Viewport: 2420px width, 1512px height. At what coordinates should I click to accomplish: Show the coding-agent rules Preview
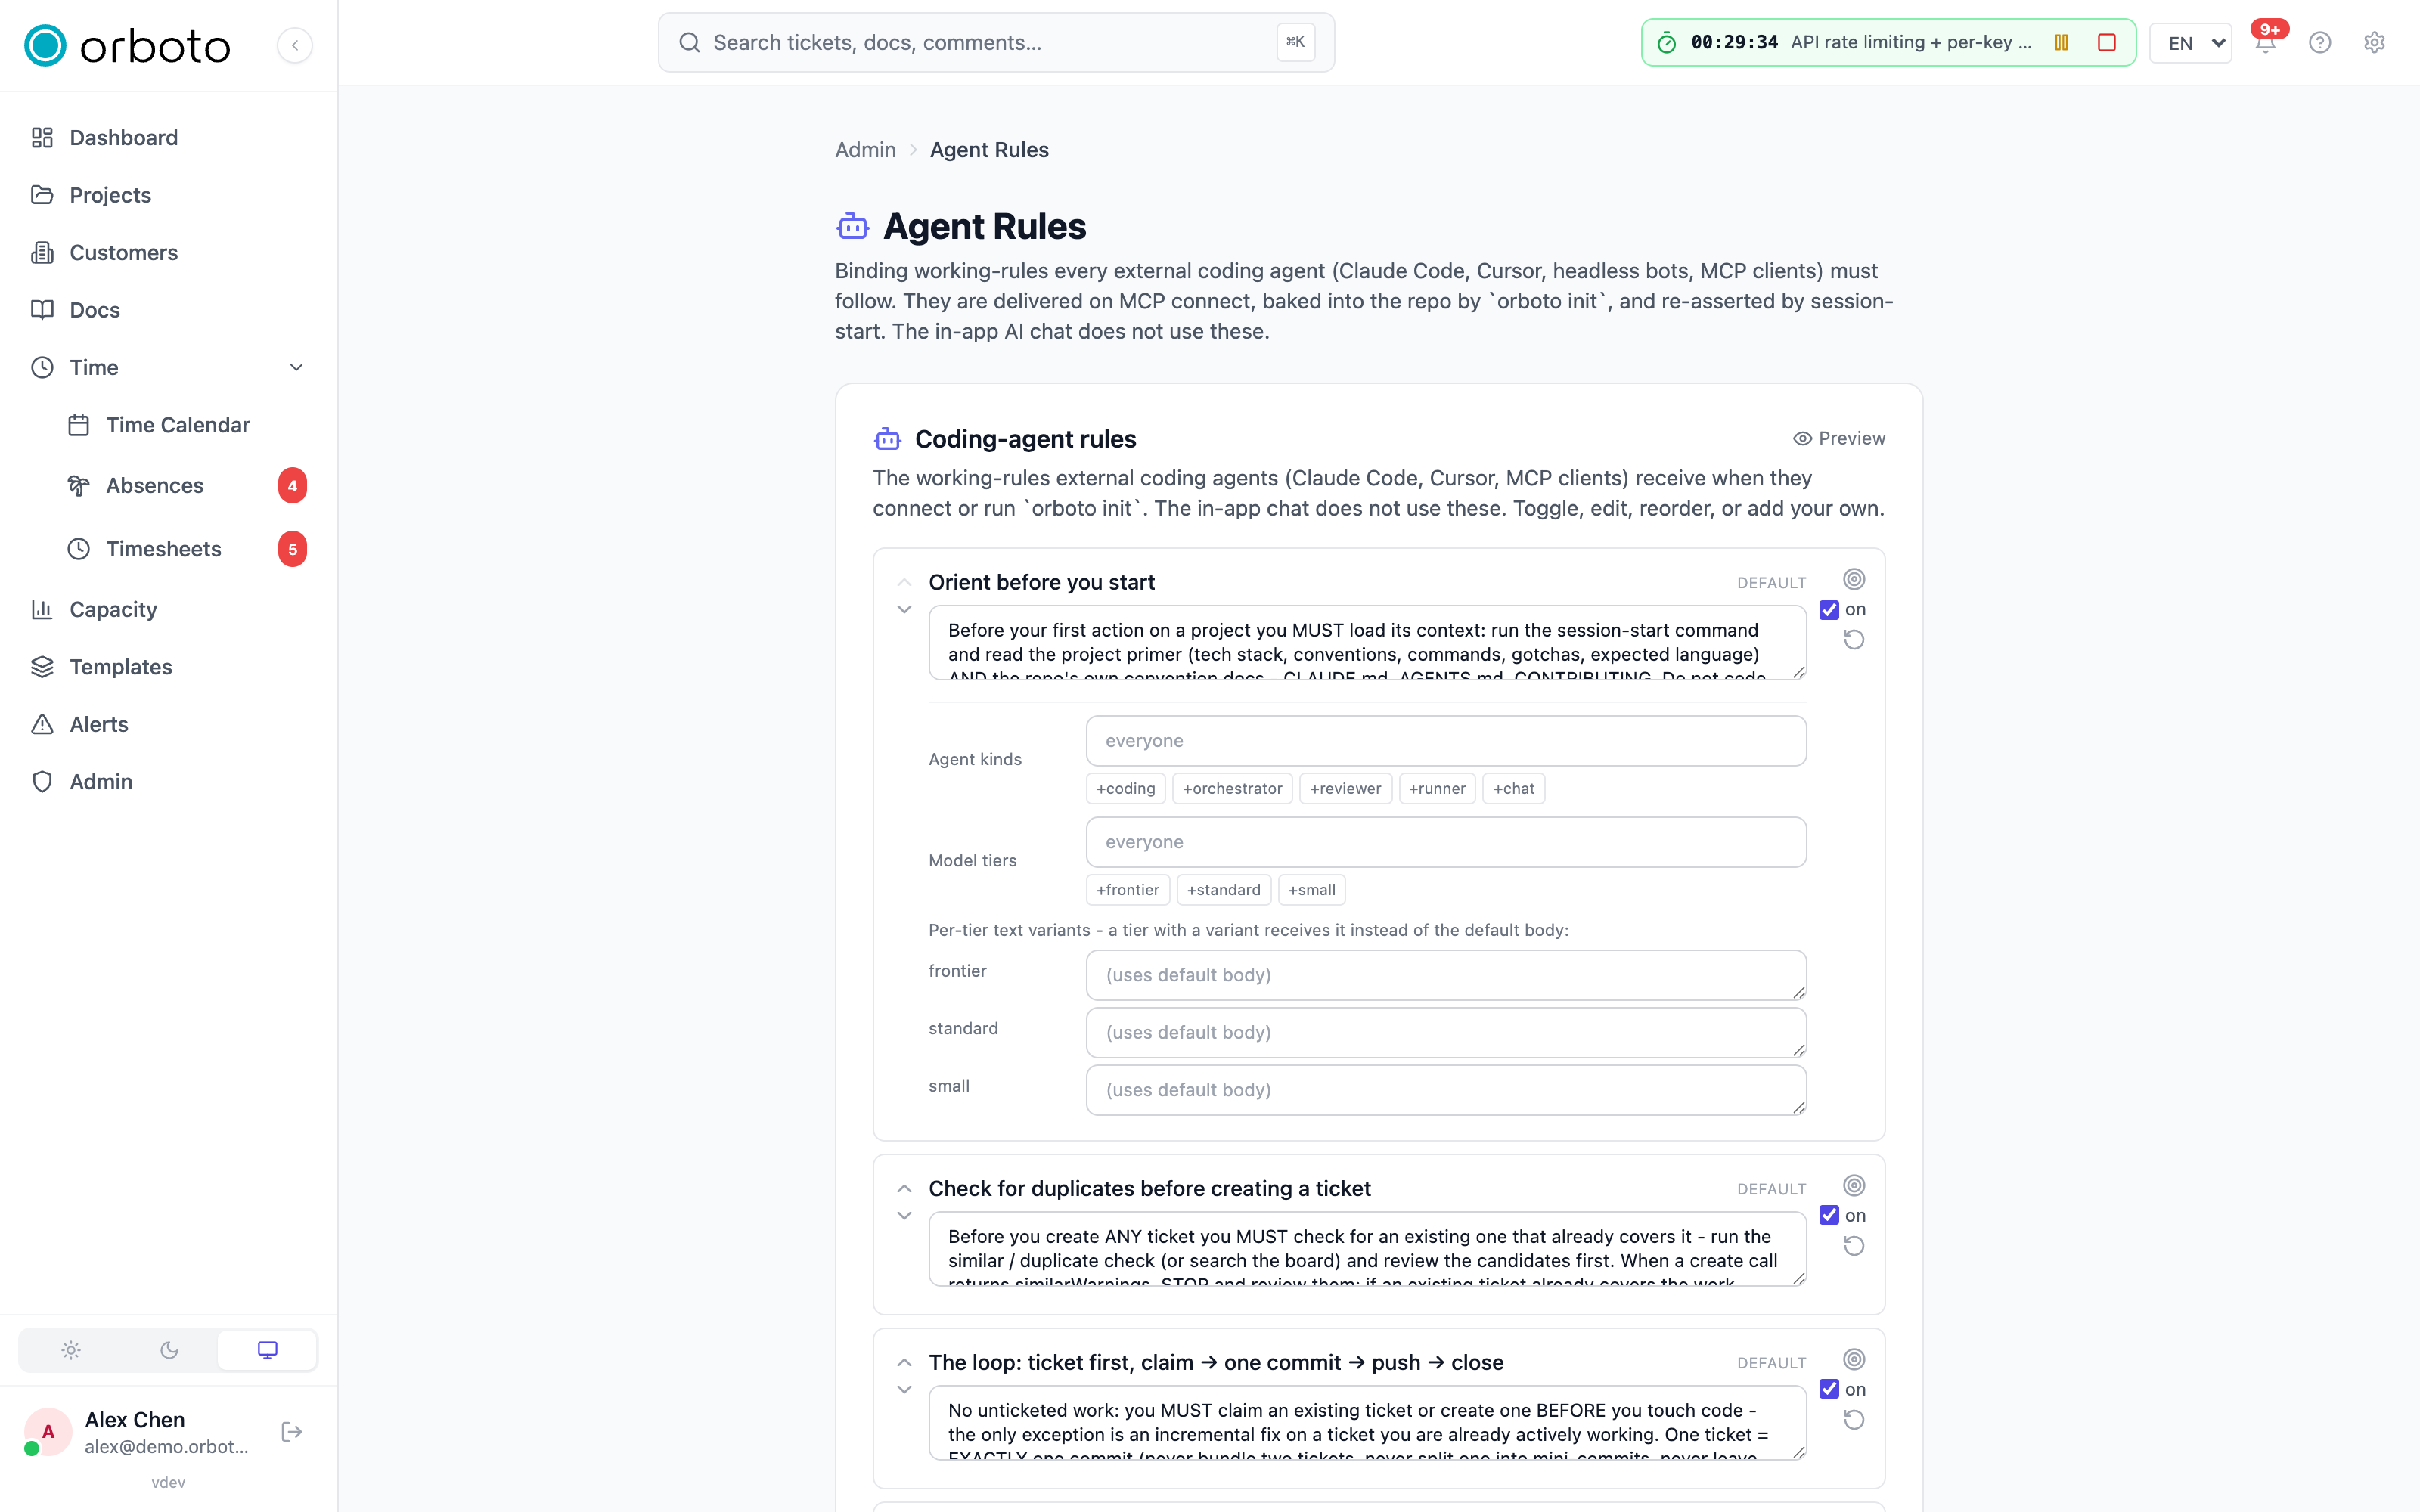[x=1838, y=439]
